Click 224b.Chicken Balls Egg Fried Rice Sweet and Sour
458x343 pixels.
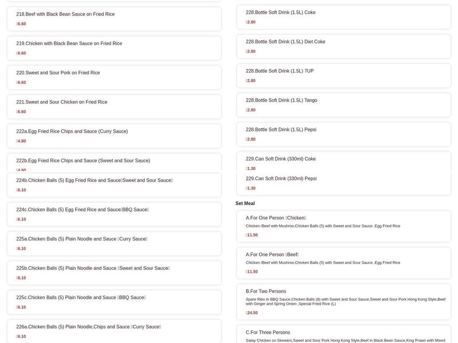pos(114,185)
